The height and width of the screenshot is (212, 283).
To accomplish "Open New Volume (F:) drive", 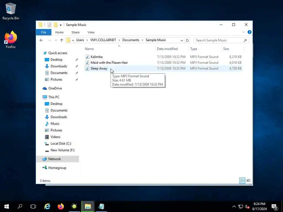I will (62, 150).
